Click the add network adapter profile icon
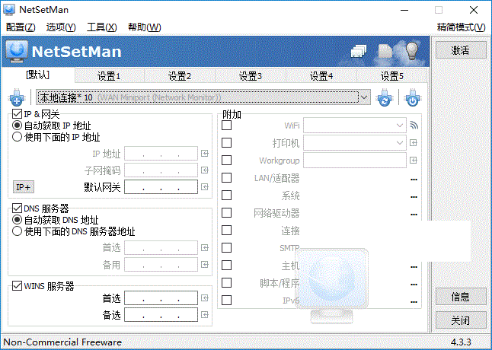Screen dimensions: 492x350 click(x=17, y=97)
